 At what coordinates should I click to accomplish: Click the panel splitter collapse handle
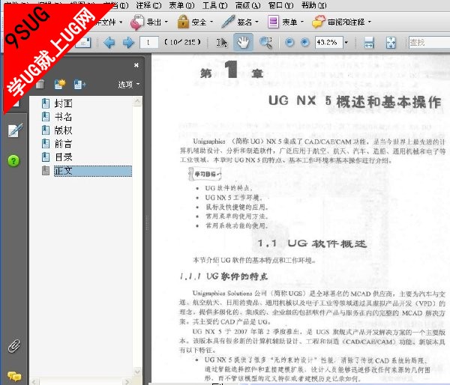point(147,222)
